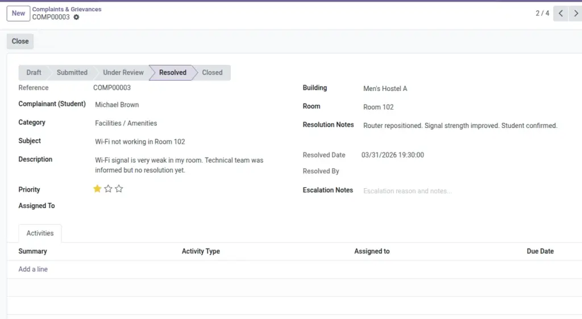This screenshot has width=582, height=319.
Task: Select the Under Review status stage
Action: [x=123, y=72]
